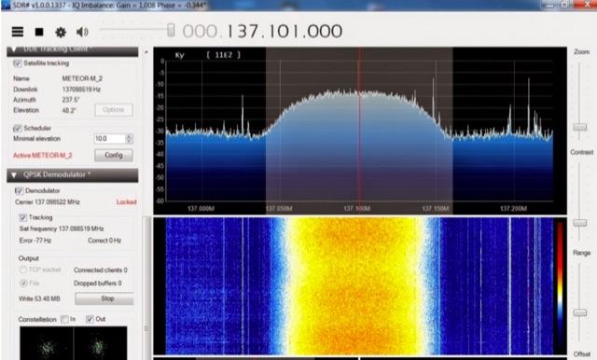Click the Dropped buffers 0 text
The width and height of the screenshot is (597, 360).
pos(98,284)
